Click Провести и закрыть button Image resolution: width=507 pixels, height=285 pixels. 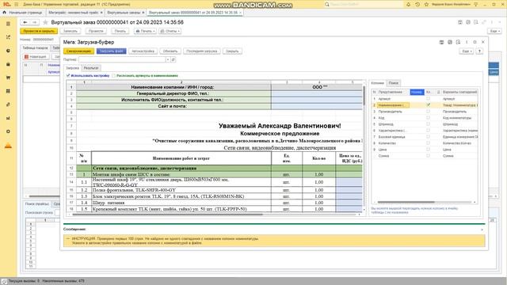(x=39, y=31)
